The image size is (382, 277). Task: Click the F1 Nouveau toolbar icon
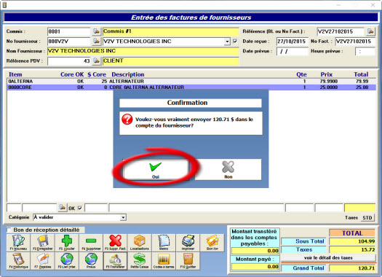pos(18,243)
